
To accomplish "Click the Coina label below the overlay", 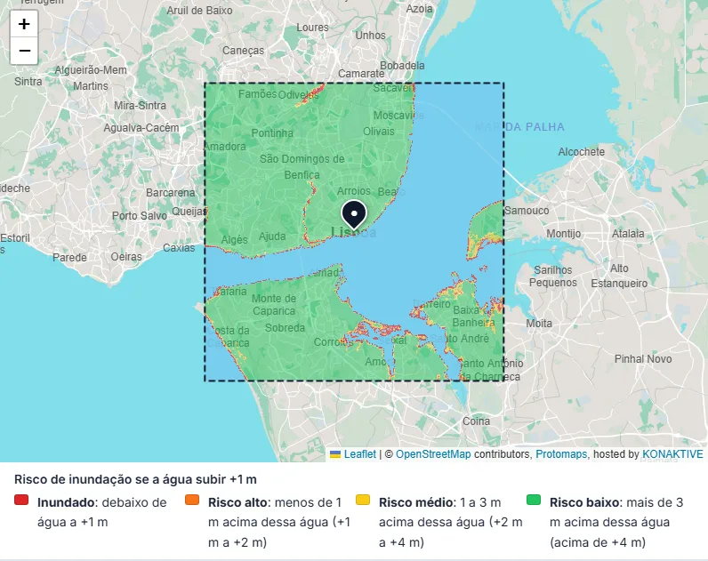I will click(476, 421).
